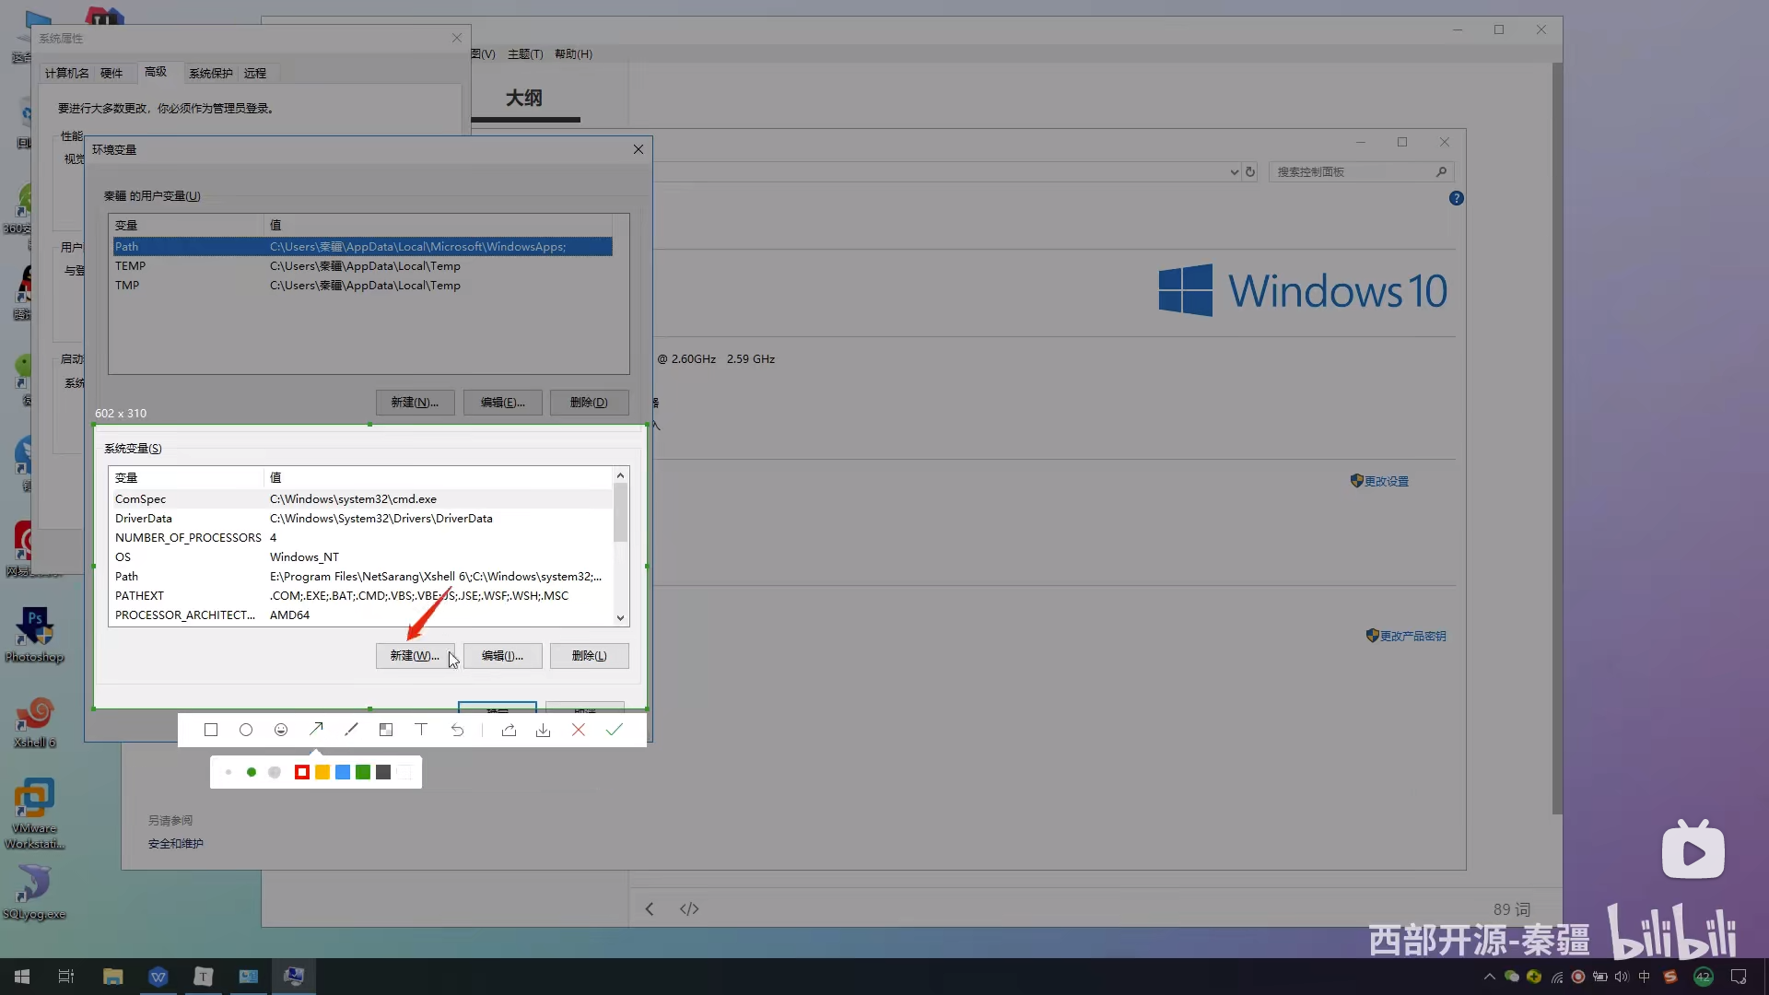Select the text annotation tool

(421, 730)
